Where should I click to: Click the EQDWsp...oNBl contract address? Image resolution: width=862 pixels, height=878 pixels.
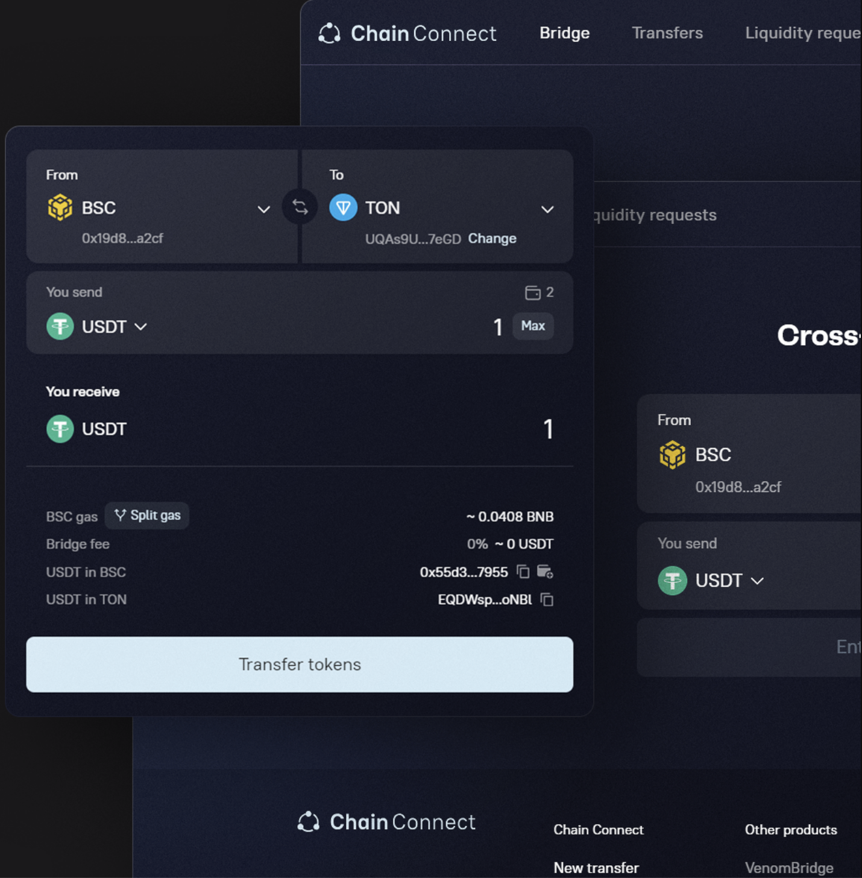tap(485, 599)
